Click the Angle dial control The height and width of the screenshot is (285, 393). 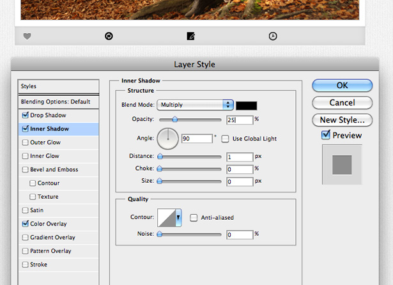coord(167,139)
